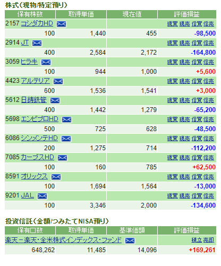Click 現売 in the アルテリア row
The height and width of the screenshot is (266, 221).
pos(184,81)
